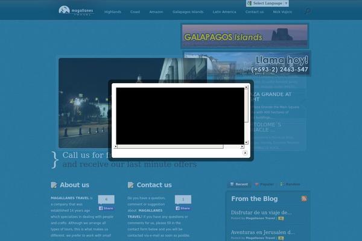Switch to the Random tab
Image resolution: width=362 pixels, height=241 pixels.
(290, 184)
